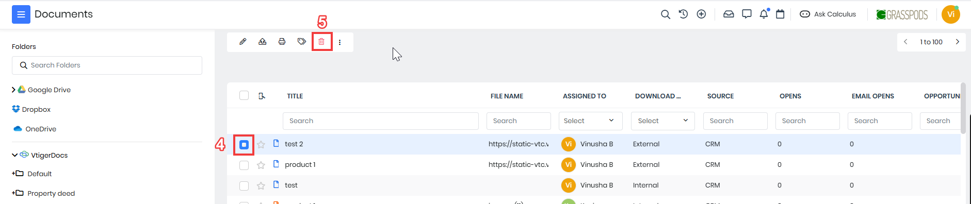Click the Vi avatar in test 2 row

569,144
